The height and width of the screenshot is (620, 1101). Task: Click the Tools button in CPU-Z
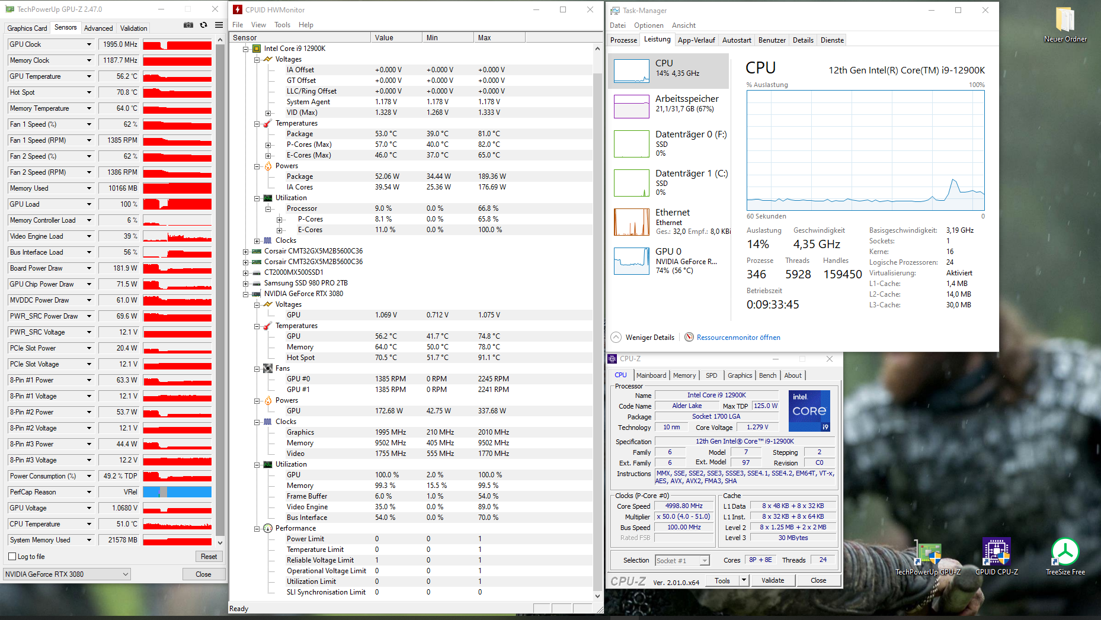(x=722, y=580)
